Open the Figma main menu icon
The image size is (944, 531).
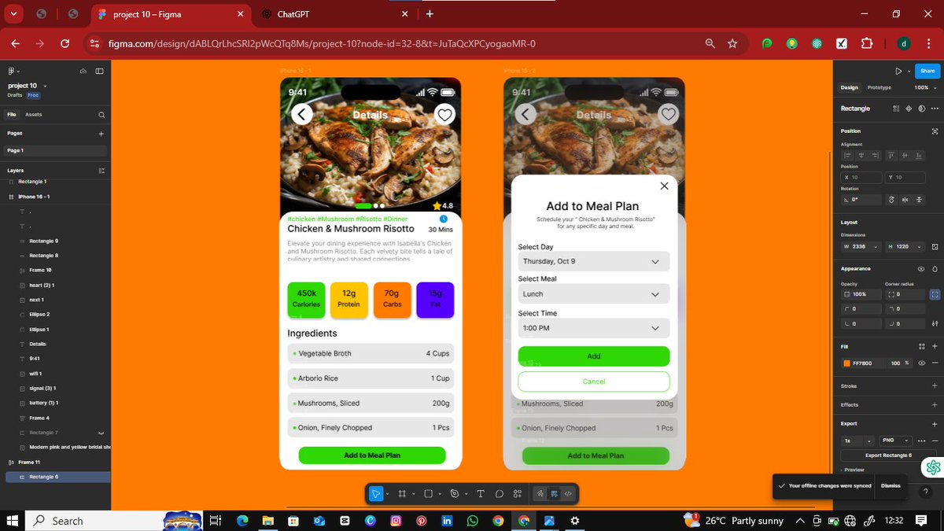coord(13,71)
